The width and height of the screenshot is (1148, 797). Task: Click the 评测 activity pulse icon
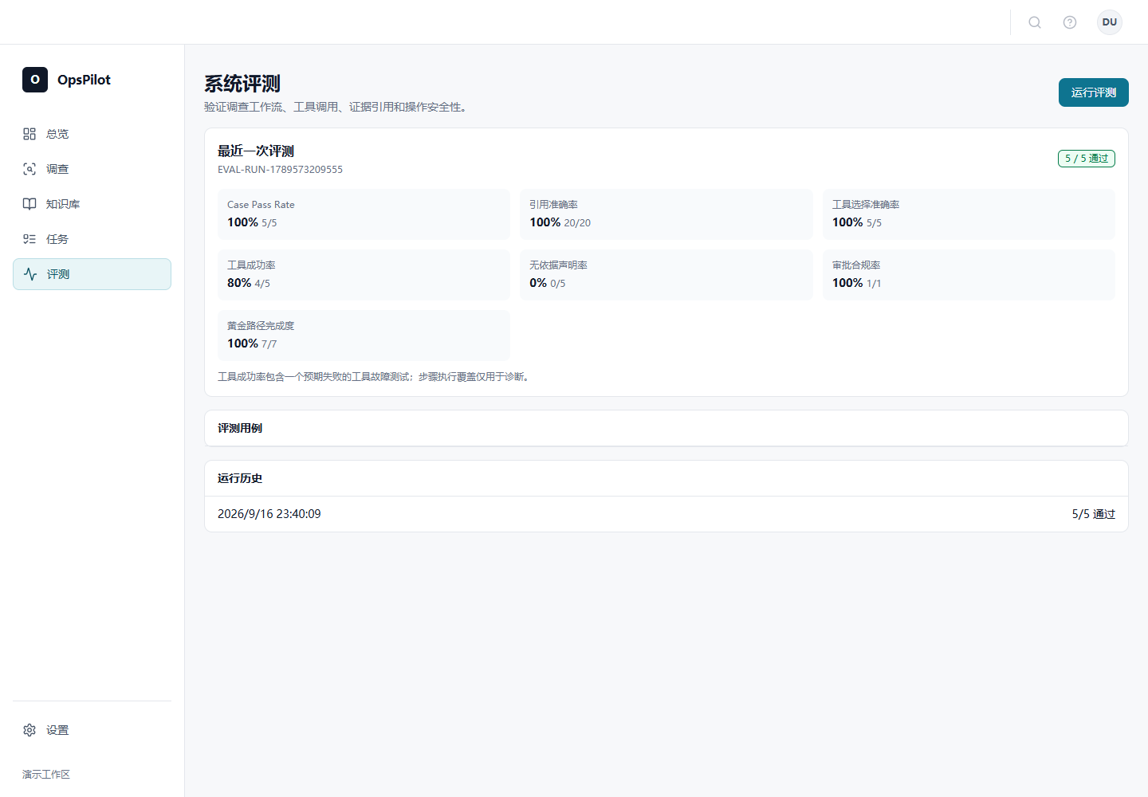(30, 274)
